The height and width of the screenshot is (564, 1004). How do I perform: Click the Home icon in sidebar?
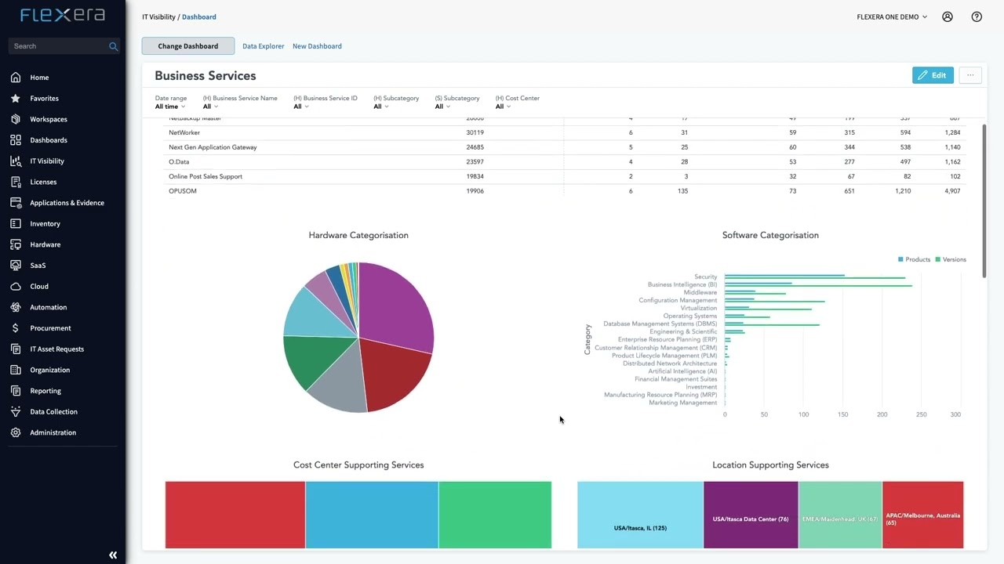tap(16, 78)
